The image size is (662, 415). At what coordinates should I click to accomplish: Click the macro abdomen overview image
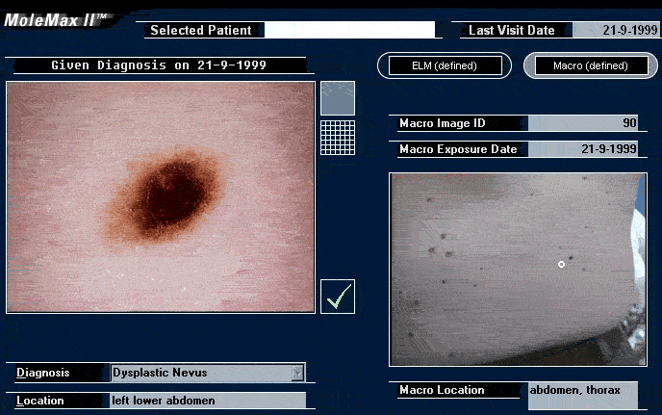pos(518,270)
